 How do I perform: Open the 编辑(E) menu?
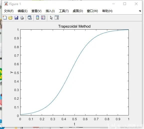pyautogui.click(x=22, y=11)
